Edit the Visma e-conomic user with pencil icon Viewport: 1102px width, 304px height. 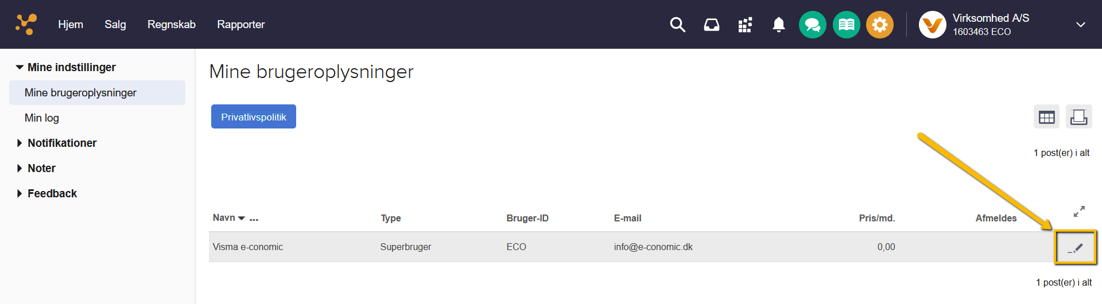click(x=1075, y=248)
